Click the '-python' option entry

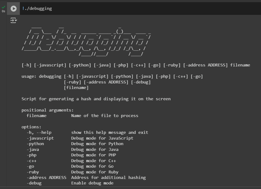tap(35, 144)
